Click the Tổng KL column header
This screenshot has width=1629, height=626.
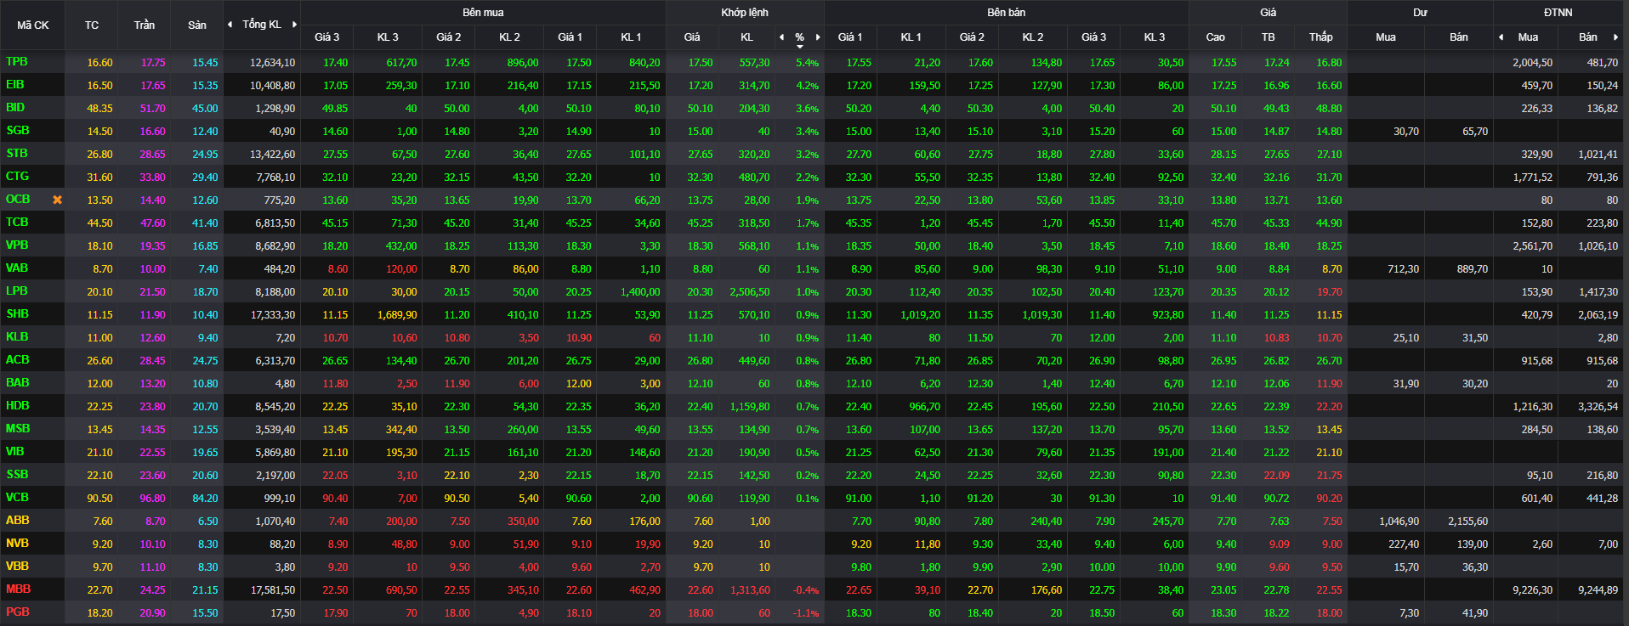coord(262,25)
